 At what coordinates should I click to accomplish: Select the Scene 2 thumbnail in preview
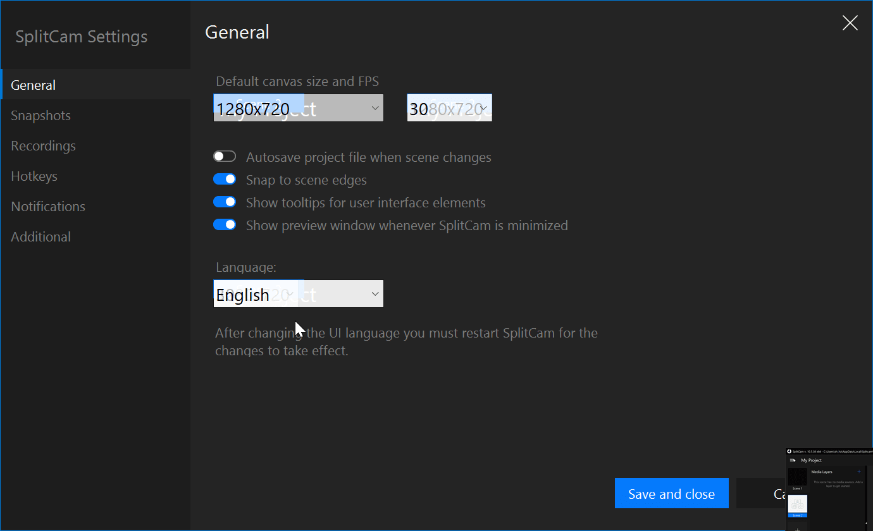pos(797,504)
